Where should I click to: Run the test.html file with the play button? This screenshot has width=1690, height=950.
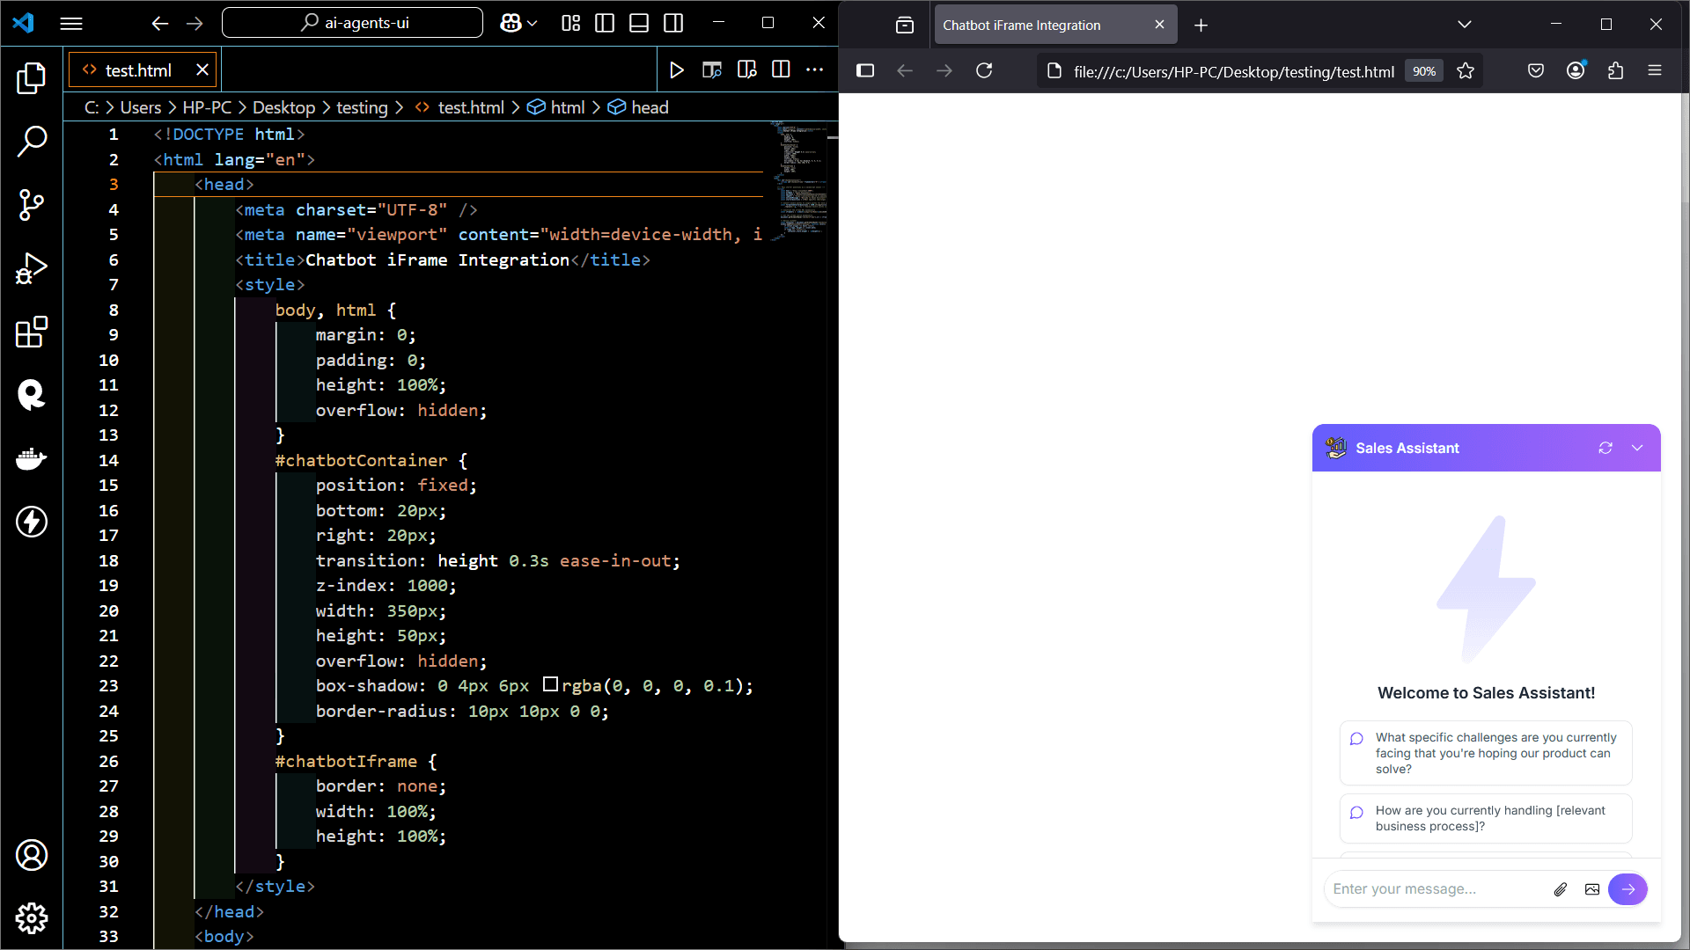coord(676,69)
